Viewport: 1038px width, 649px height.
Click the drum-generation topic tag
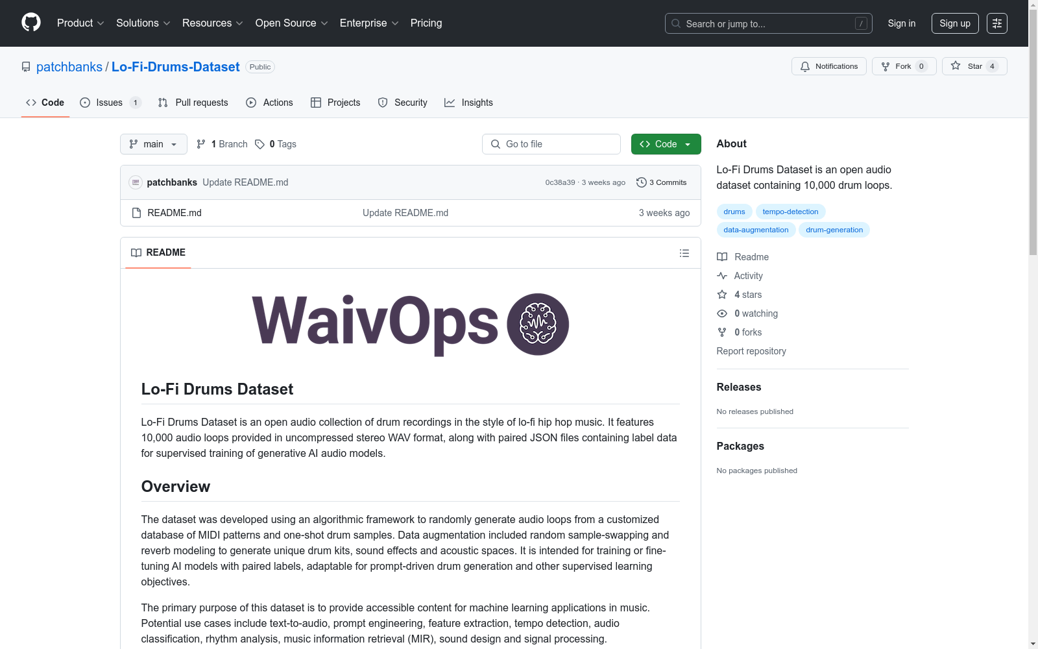click(834, 230)
